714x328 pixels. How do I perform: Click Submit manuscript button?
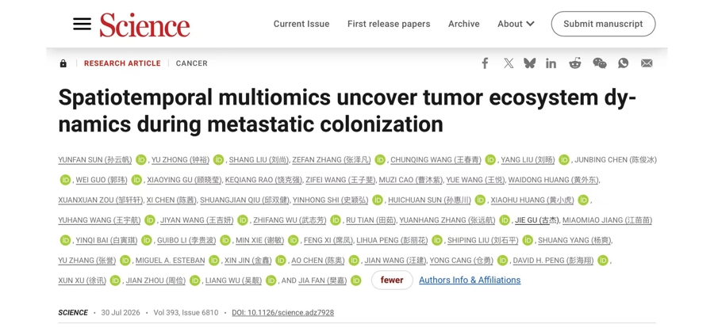604,24
